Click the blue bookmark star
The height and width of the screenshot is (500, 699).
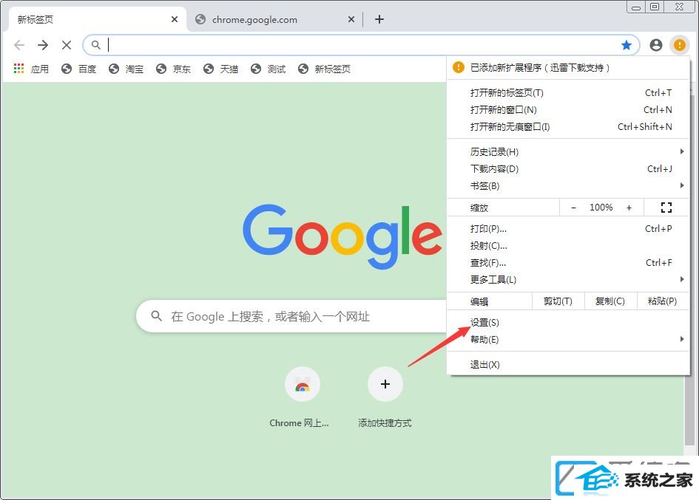point(627,45)
